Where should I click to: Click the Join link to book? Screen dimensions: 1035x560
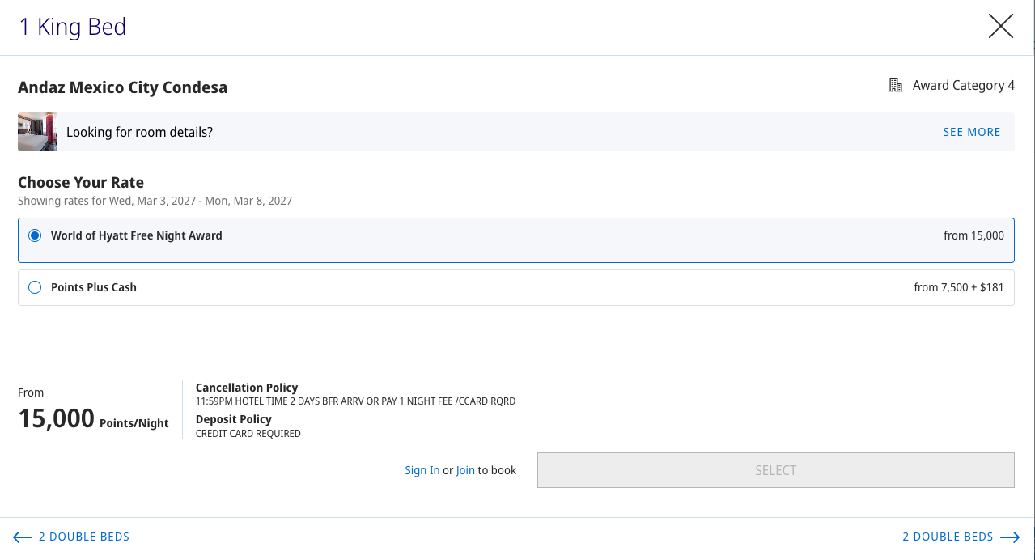465,470
